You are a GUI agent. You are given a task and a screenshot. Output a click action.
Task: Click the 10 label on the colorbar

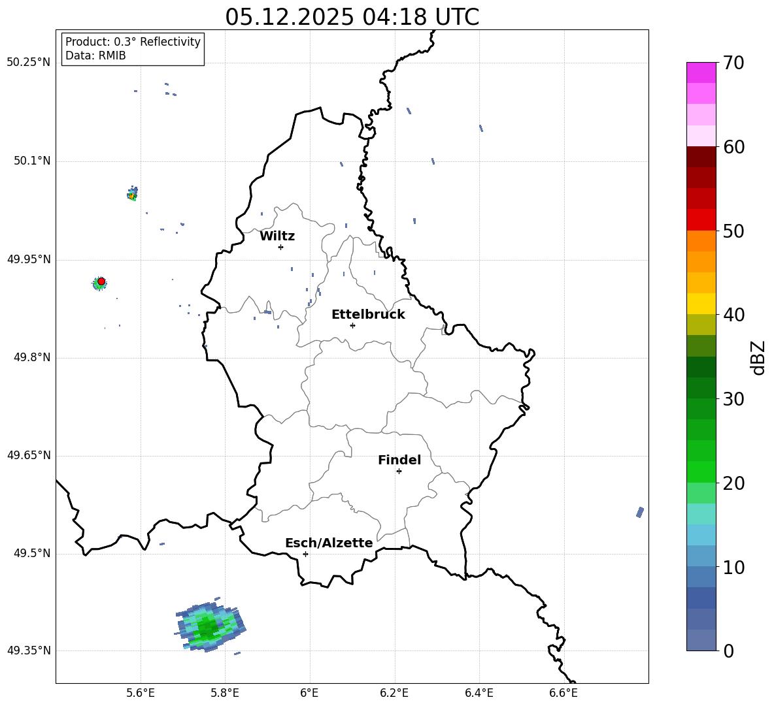(x=733, y=567)
